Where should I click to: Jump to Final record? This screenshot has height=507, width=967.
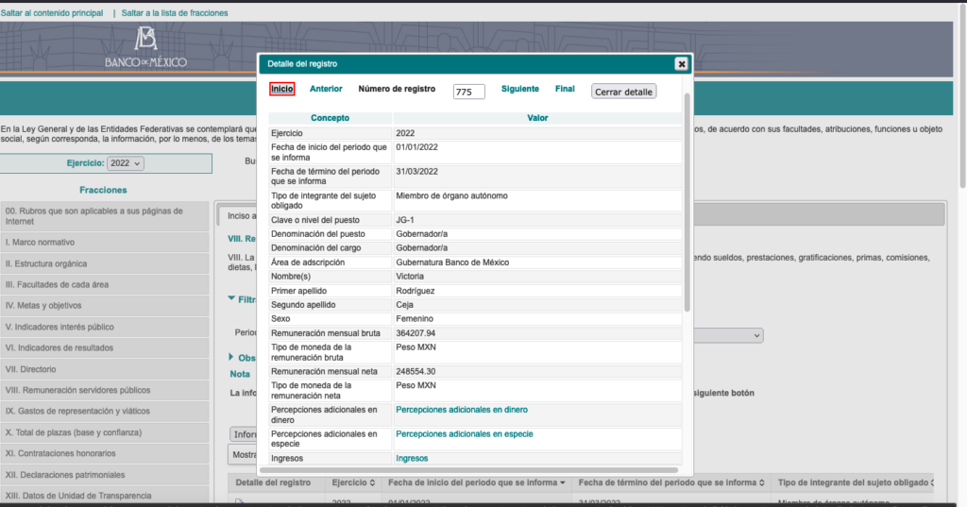click(x=565, y=89)
